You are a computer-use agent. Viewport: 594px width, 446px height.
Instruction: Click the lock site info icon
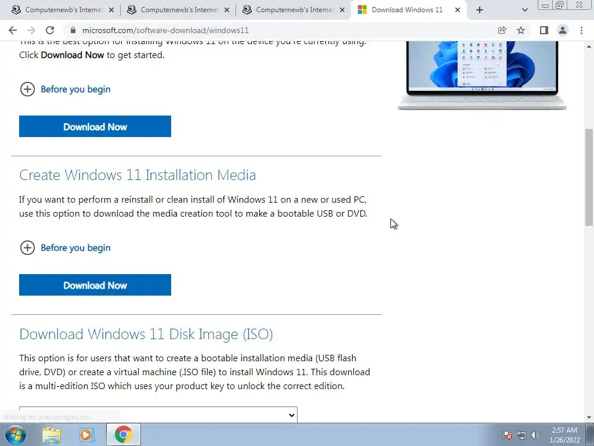coord(73,30)
